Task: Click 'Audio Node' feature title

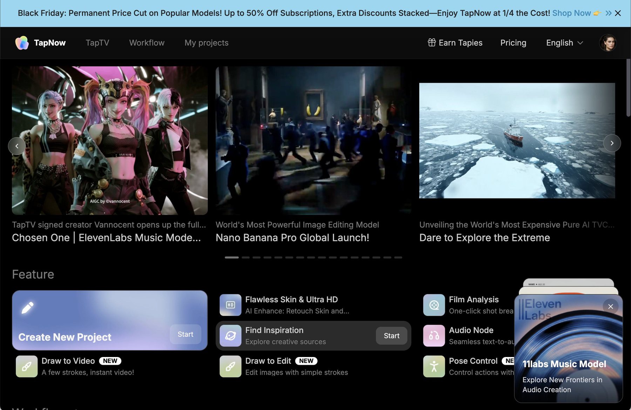Action: 471,330
